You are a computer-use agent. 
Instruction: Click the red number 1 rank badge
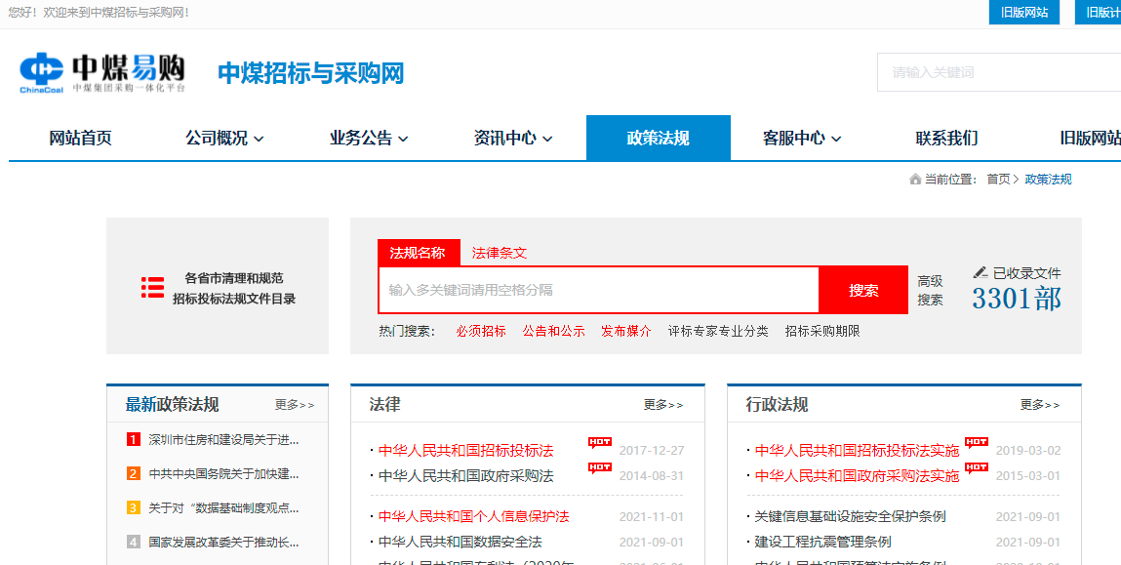[x=134, y=439]
